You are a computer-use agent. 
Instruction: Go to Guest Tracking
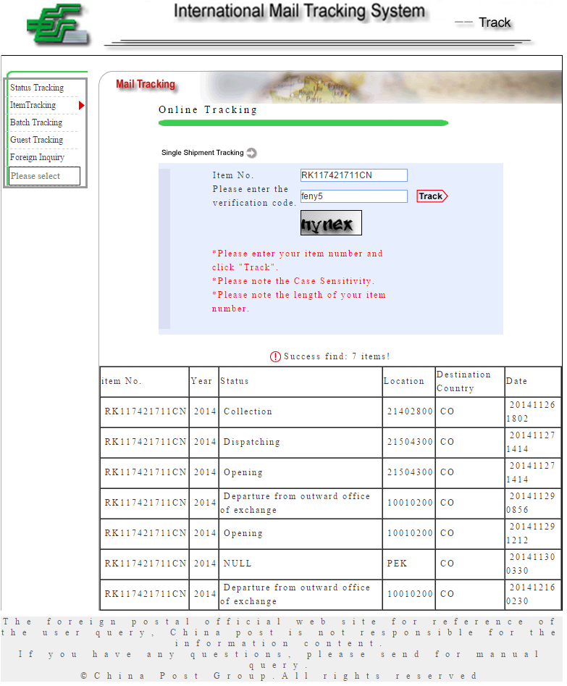(36, 140)
